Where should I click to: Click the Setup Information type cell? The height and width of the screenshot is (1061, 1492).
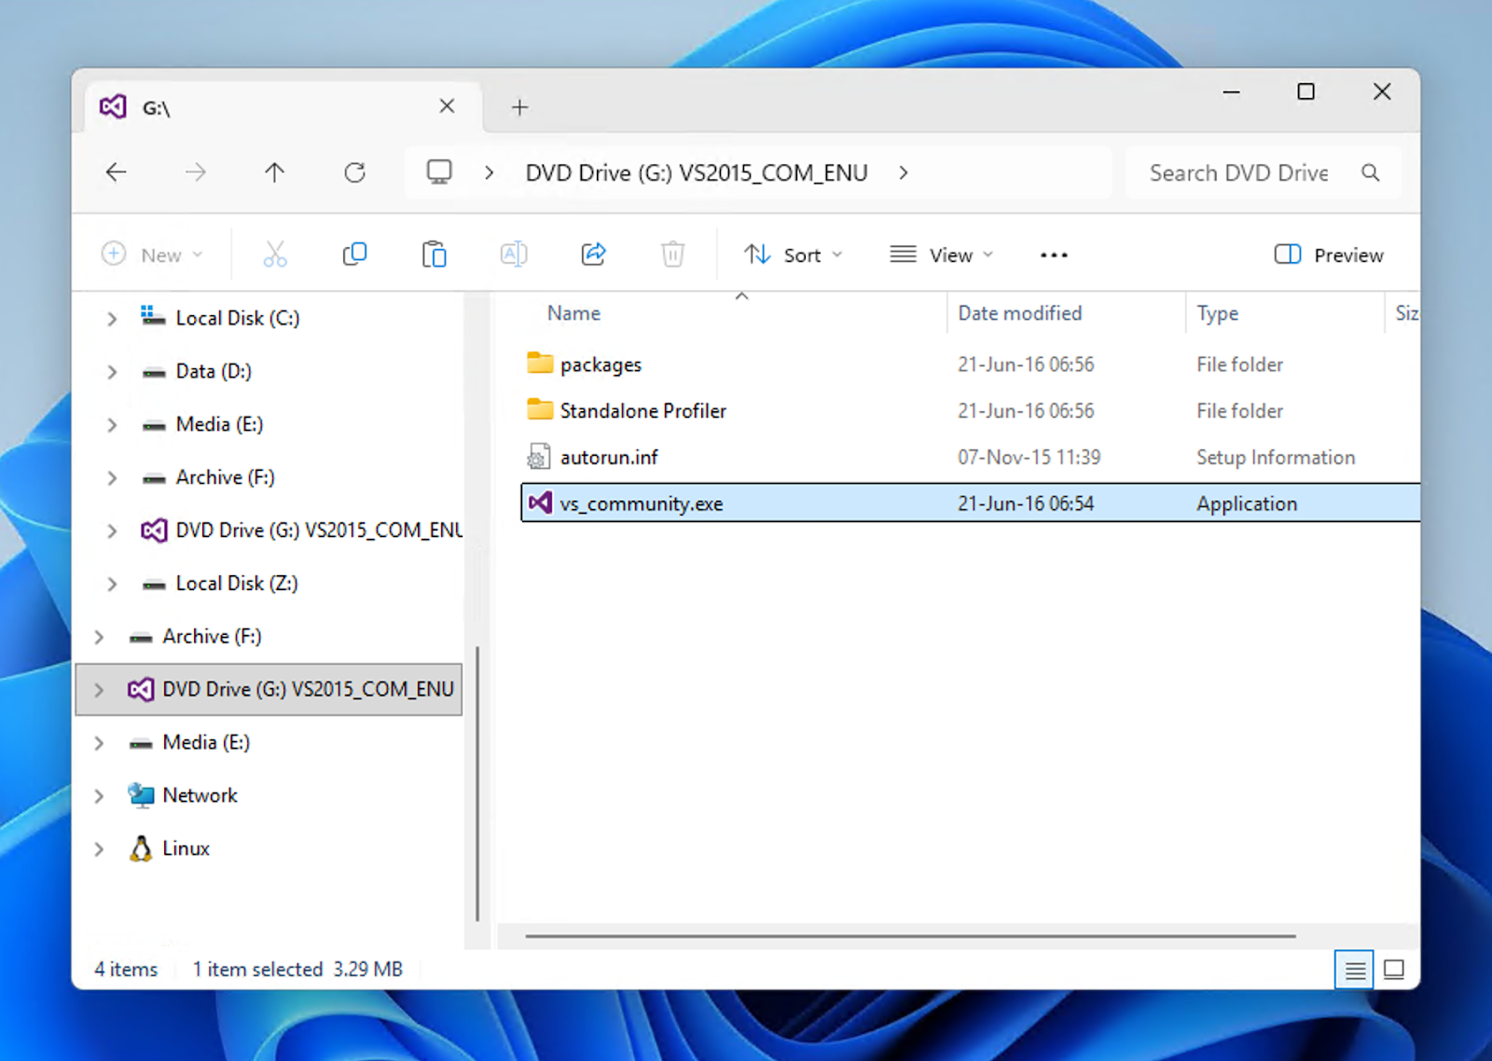coord(1276,457)
